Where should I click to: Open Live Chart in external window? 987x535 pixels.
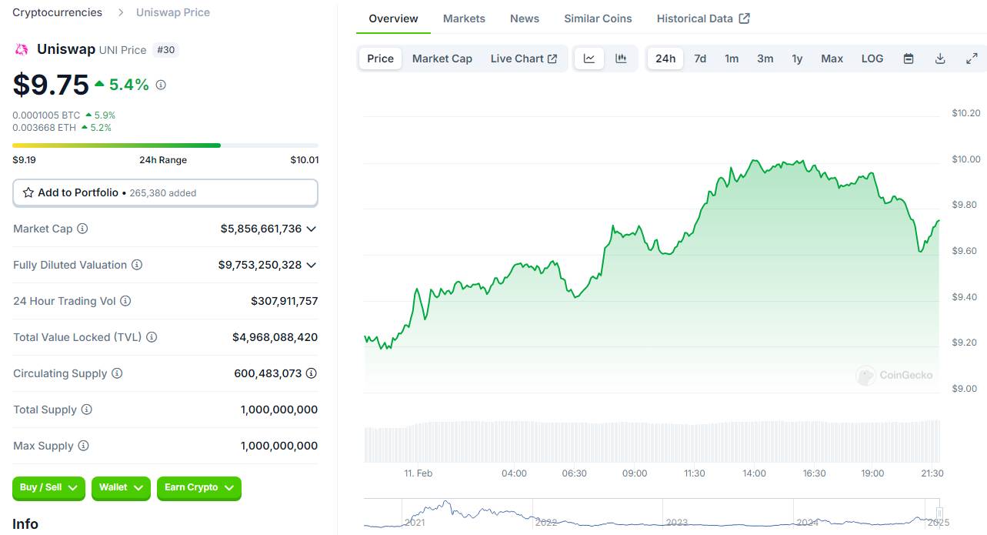click(524, 59)
